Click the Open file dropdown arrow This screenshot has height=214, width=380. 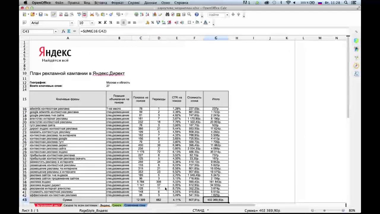click(x=36, y=14)
